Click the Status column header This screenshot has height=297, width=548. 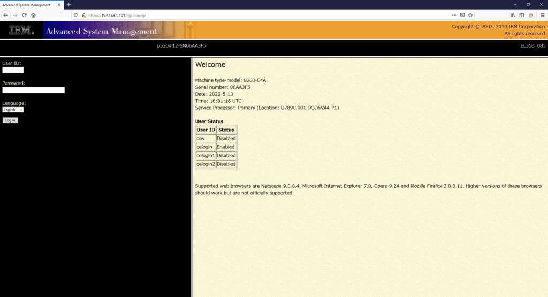tap(226, 130)
